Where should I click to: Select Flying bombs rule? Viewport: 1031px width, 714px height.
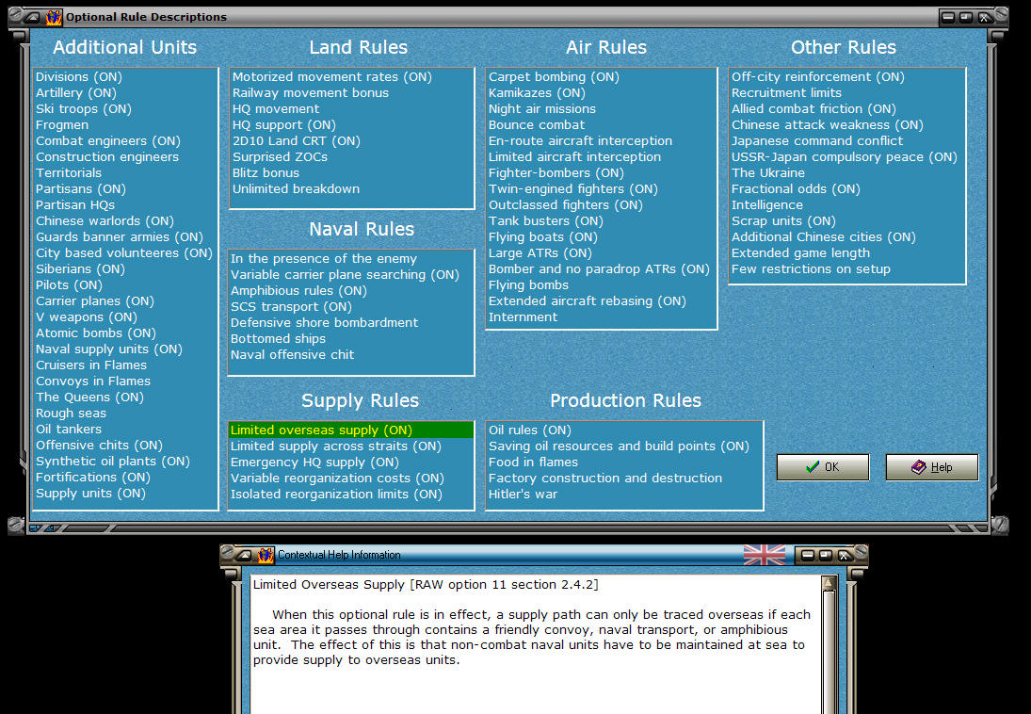tap(528, 285)
